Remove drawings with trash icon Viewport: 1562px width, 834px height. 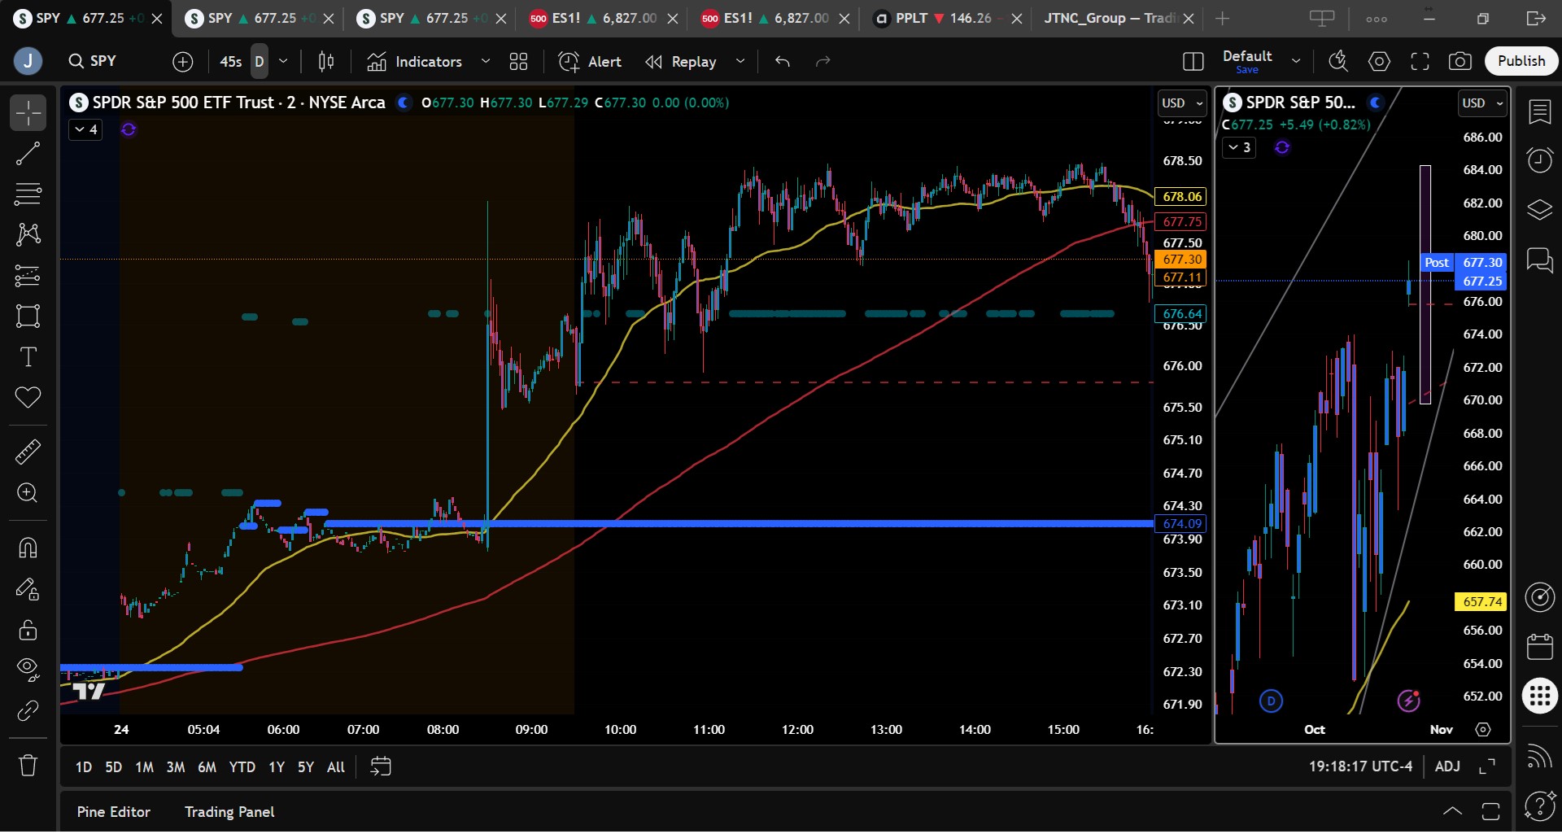[28, 765]
